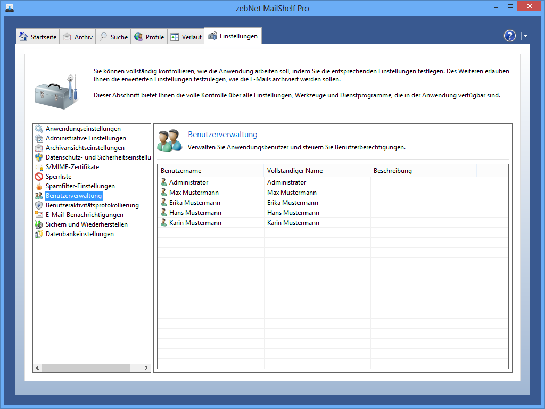The image size is (545, 409).
Task: Click the Spamfilter flame icon
Action: [39, 186]
